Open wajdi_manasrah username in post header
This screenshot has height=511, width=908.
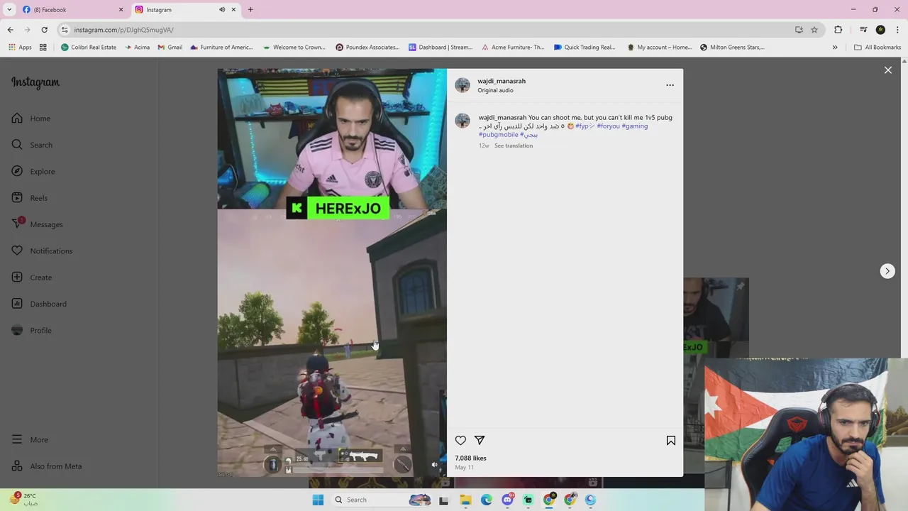502,81
